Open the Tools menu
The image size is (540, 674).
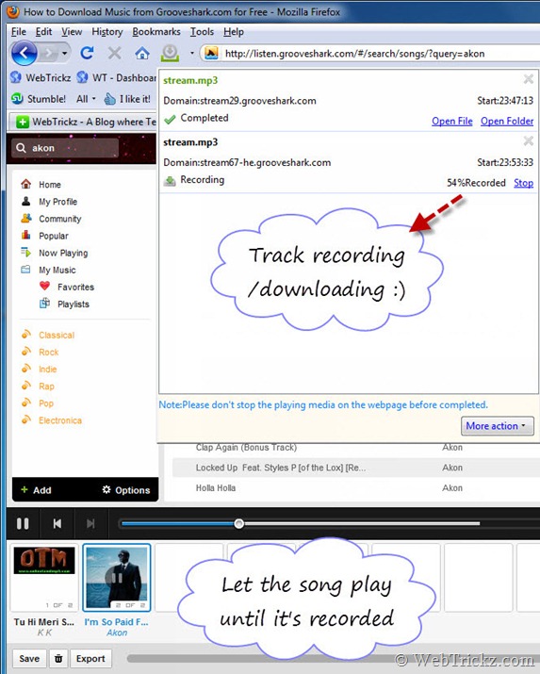(x=202, y=32)
